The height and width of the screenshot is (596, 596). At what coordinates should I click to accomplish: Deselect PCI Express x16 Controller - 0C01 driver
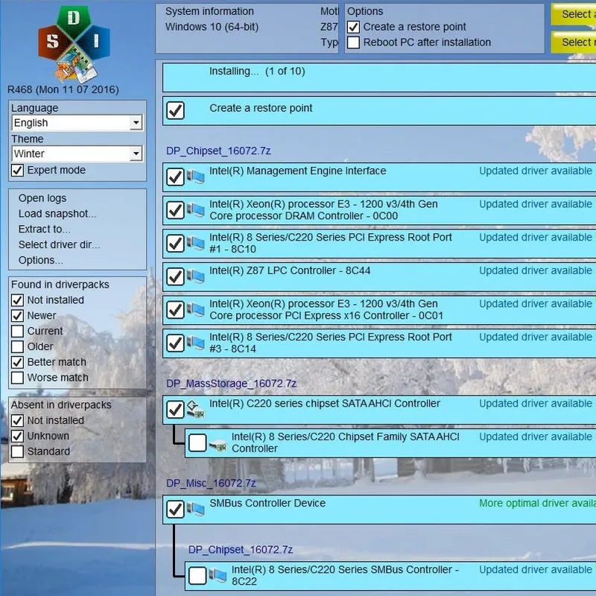coord(175,310)
